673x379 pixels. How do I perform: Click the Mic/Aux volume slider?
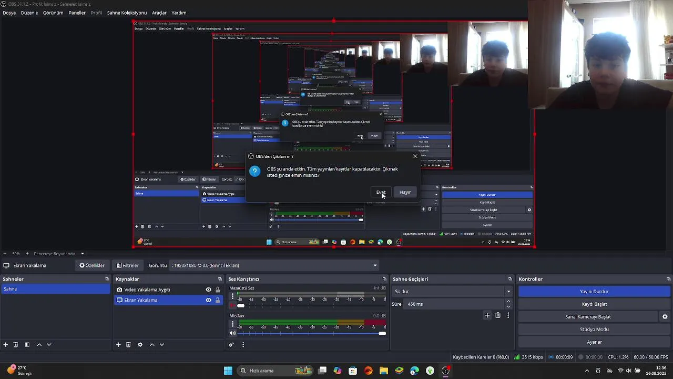click(x=311, y=333)
